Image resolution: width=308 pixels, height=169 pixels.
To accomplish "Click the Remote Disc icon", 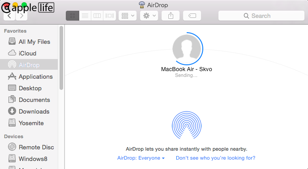I will pyautogui.click(x=12, y=147).
